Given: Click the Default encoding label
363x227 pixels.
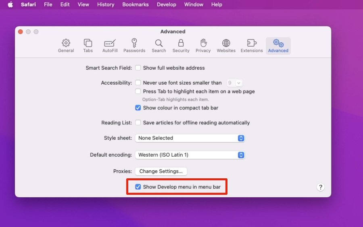Looking at the screenshot, I should [x=111, y=155].
